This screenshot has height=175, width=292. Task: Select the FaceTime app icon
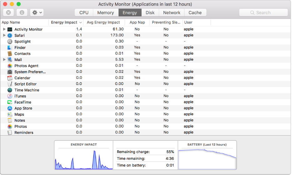[10, 102]
